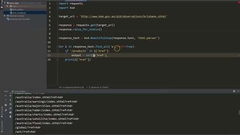Click '/australia/majorcities.shtml?ref=hdr' console line
This screenshot has height=135, width=240.
[x=44, y=106]
